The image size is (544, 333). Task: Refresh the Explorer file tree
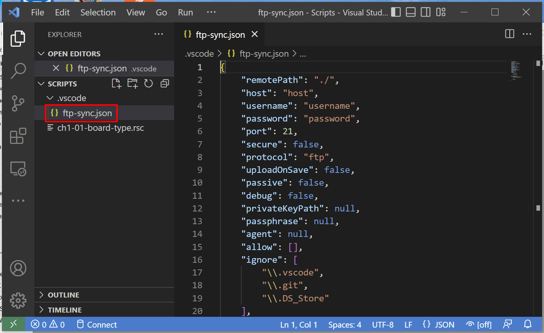149,84
